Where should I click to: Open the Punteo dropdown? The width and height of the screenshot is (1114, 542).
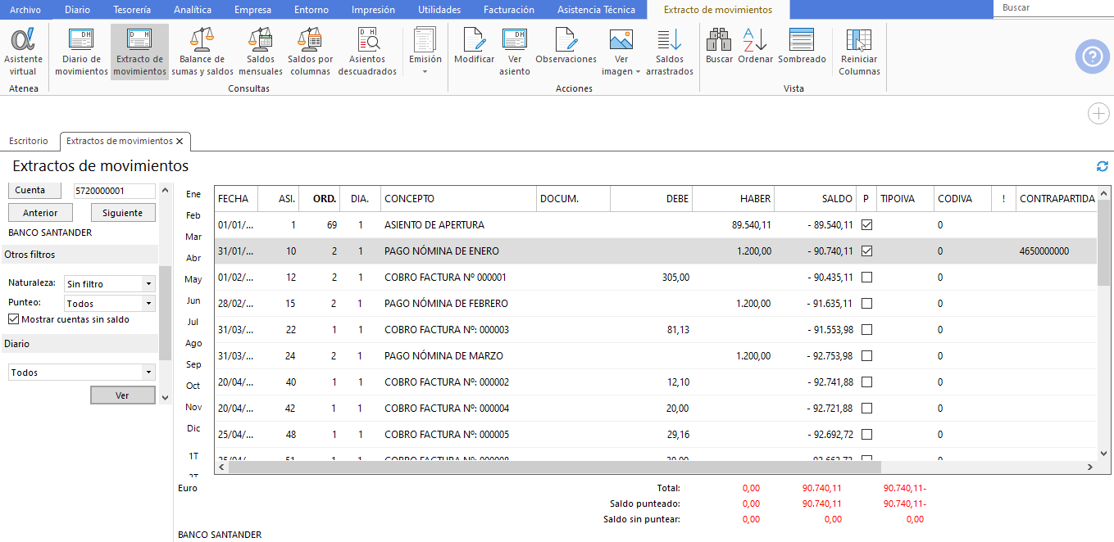(148, 304)
